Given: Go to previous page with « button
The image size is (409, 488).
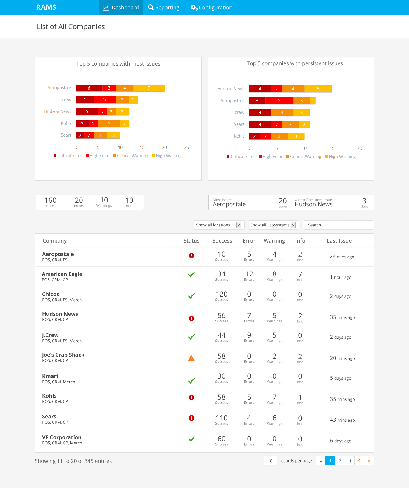Looking at the screenshot, I should click(321, 460).
